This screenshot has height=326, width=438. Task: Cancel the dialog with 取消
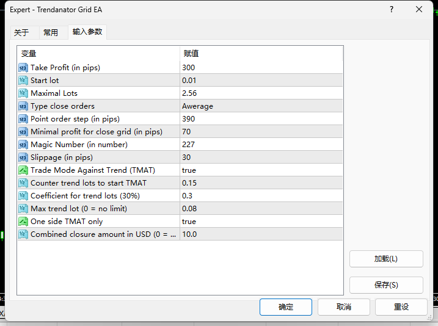[x=344, y=307]
